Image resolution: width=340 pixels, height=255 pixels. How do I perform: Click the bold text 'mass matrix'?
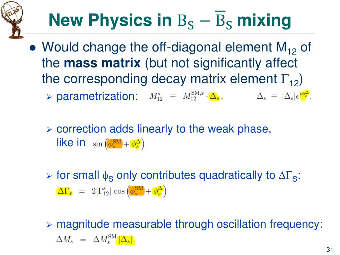click(102, 63)
